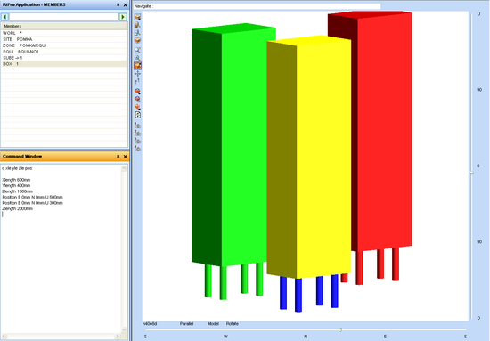Toggle auto-hide pin on Command Window panel
490x341 pixels.
pyautogui.click(x=118, y=157)
